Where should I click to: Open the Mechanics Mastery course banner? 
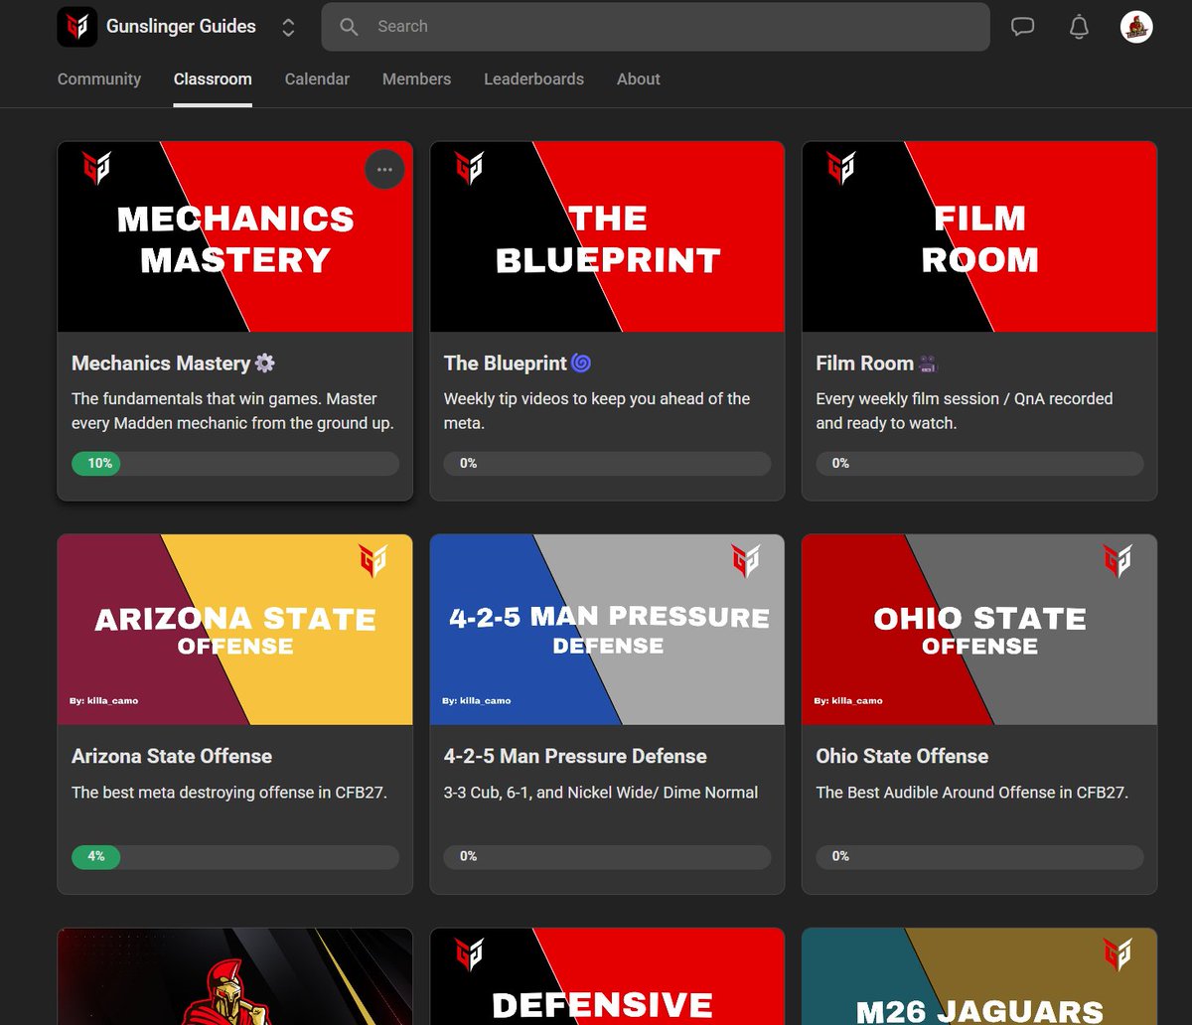pos(235,236)
